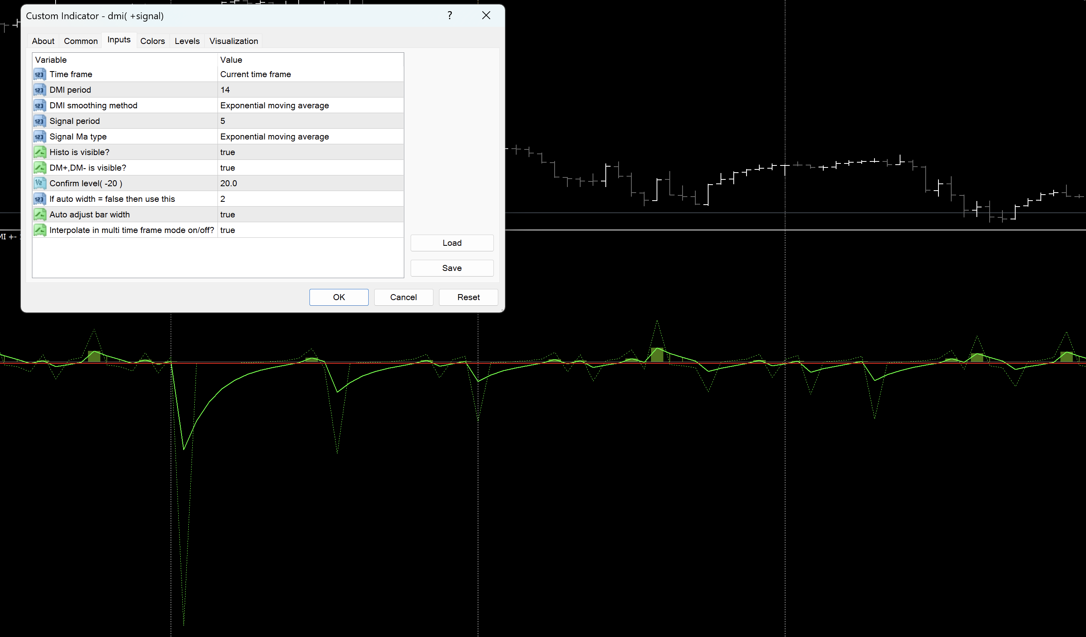Screen dimensions: 1086x637
Task: Open the DMI smoothing method value dropdown
Action: pyautogui.click(x=275, y=106)
